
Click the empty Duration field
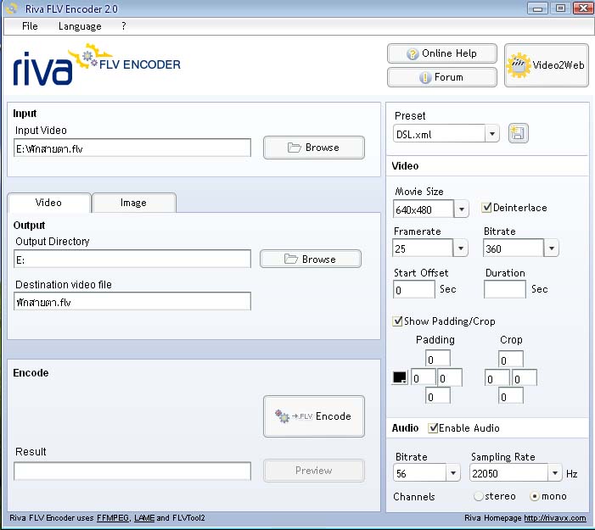click(x=505, y=290)
